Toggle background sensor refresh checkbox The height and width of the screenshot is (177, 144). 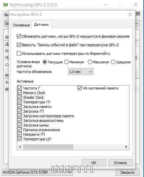(x=19, y=36)
